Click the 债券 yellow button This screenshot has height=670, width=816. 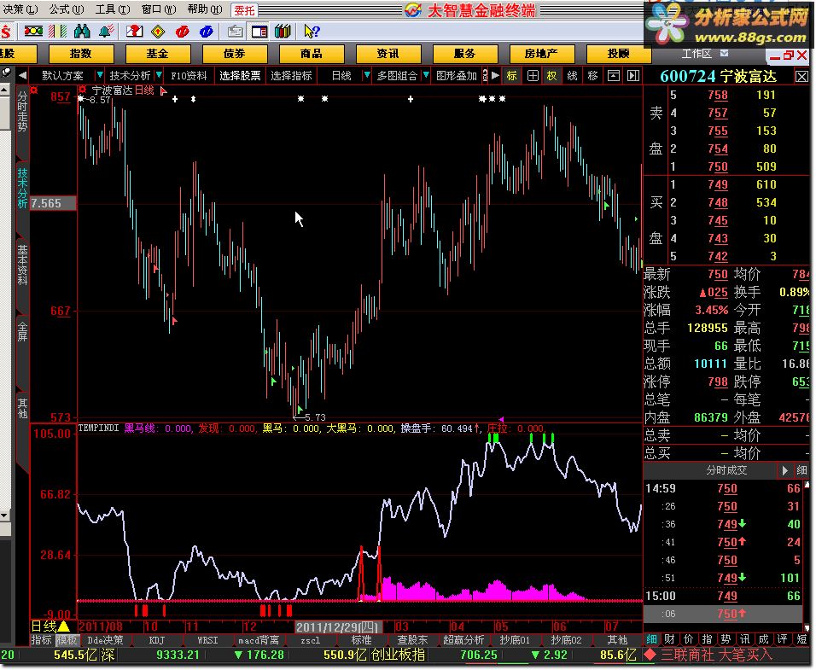click(x=235, y=54)
